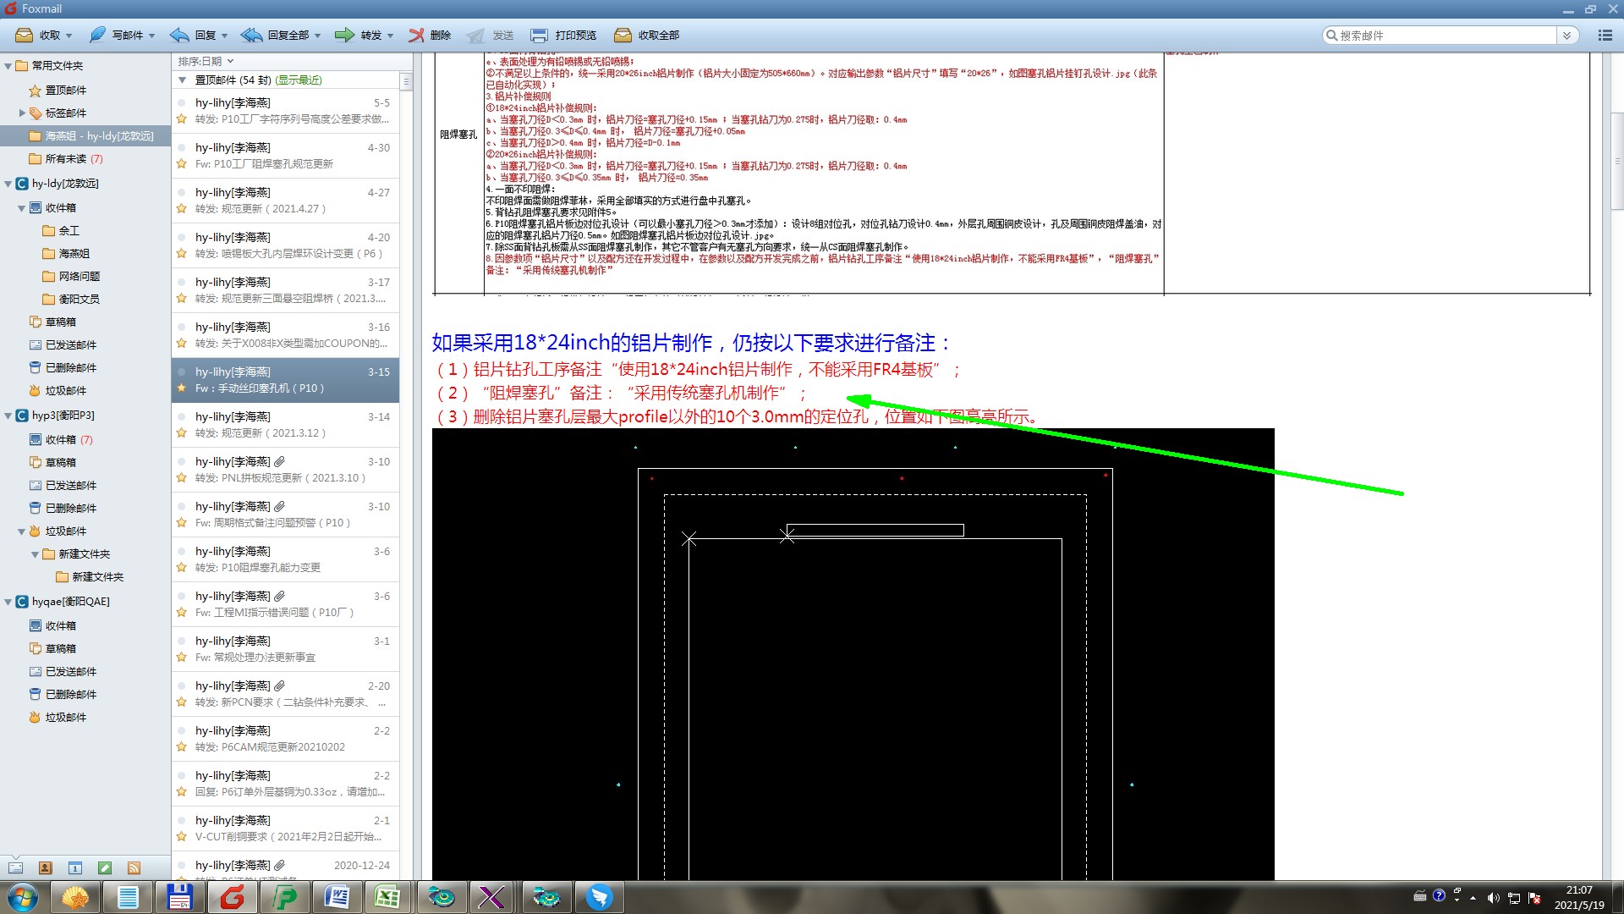Toggle the read-status dot on the 2-20 mail

tap(181, 685)
